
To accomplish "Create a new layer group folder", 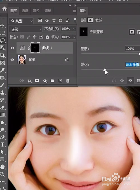I will tap(53, 81).
